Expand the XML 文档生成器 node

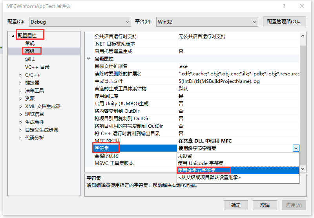click(x=20, y=106)
